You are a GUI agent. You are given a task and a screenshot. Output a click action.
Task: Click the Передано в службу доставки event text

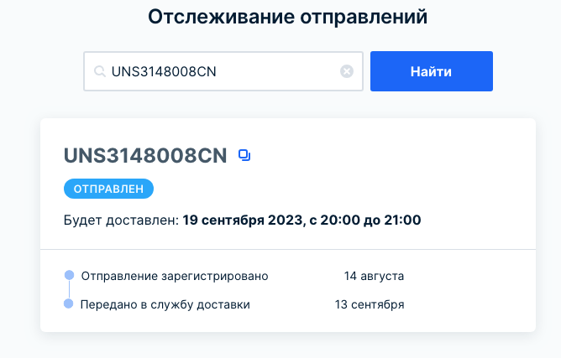pos(165,304)
